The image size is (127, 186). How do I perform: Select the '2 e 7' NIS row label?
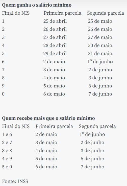pyautogui.click(x=7, y=143)
